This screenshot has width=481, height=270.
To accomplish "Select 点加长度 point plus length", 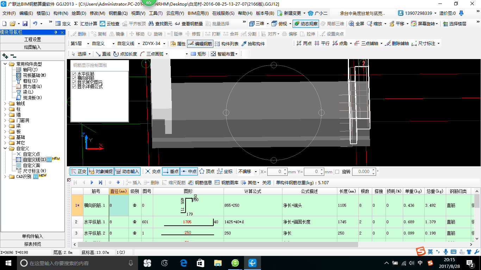I will click(x=125, y=54).
